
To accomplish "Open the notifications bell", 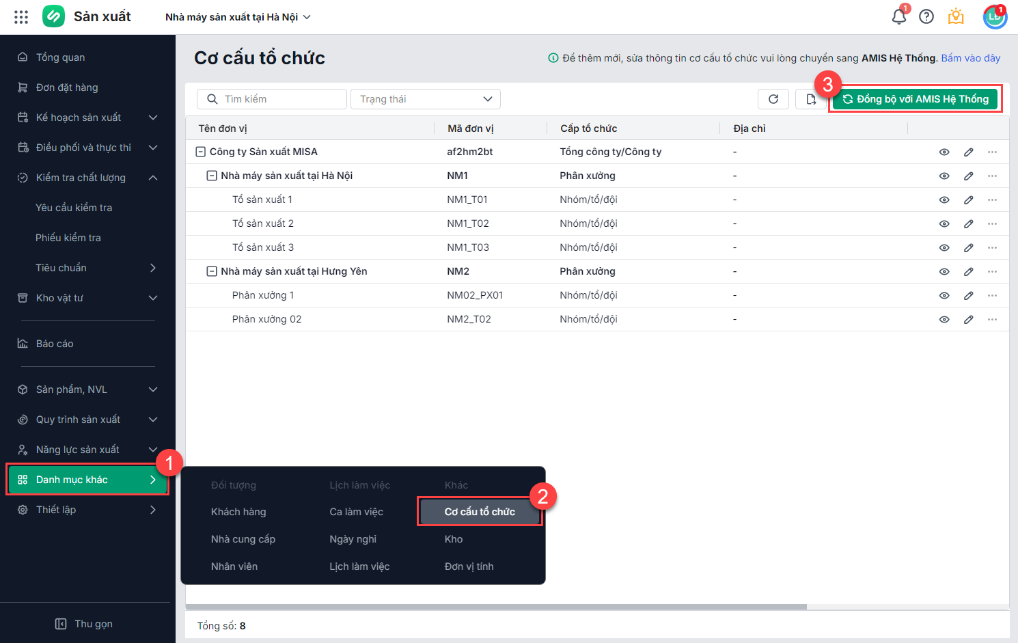I will [899, 16].
